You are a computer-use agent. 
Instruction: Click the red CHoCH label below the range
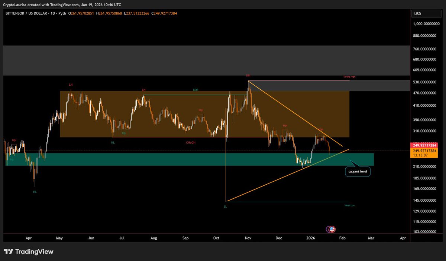pos(190,142)
